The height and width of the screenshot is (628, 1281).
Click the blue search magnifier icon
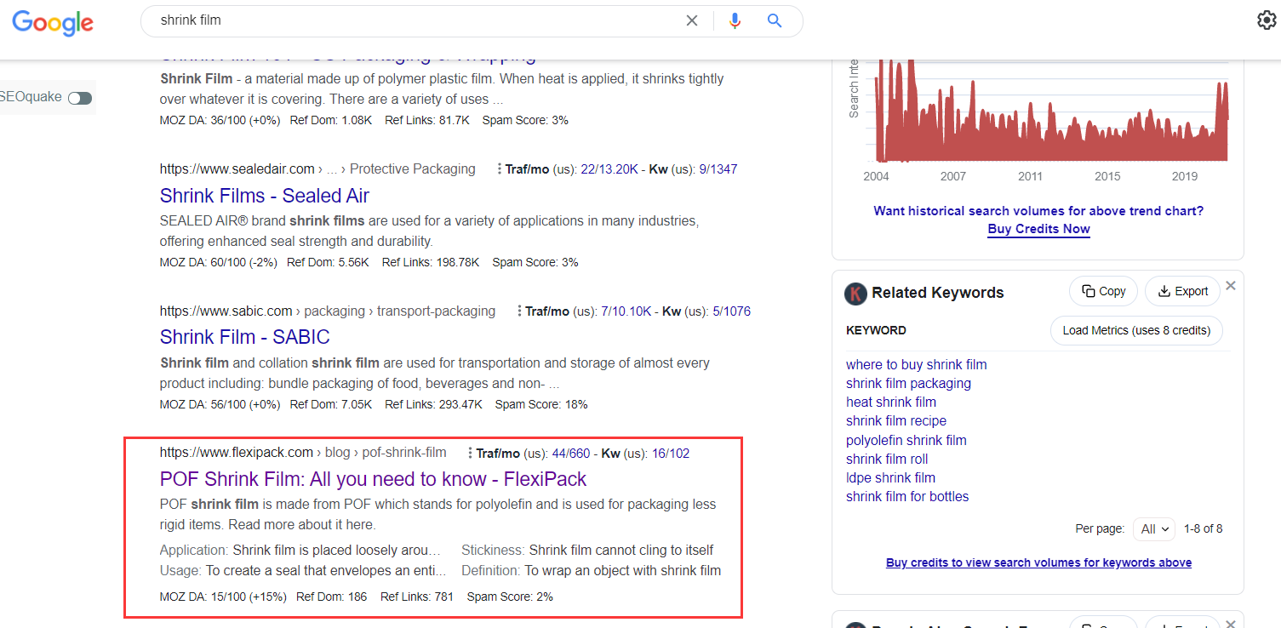point(775,20)
